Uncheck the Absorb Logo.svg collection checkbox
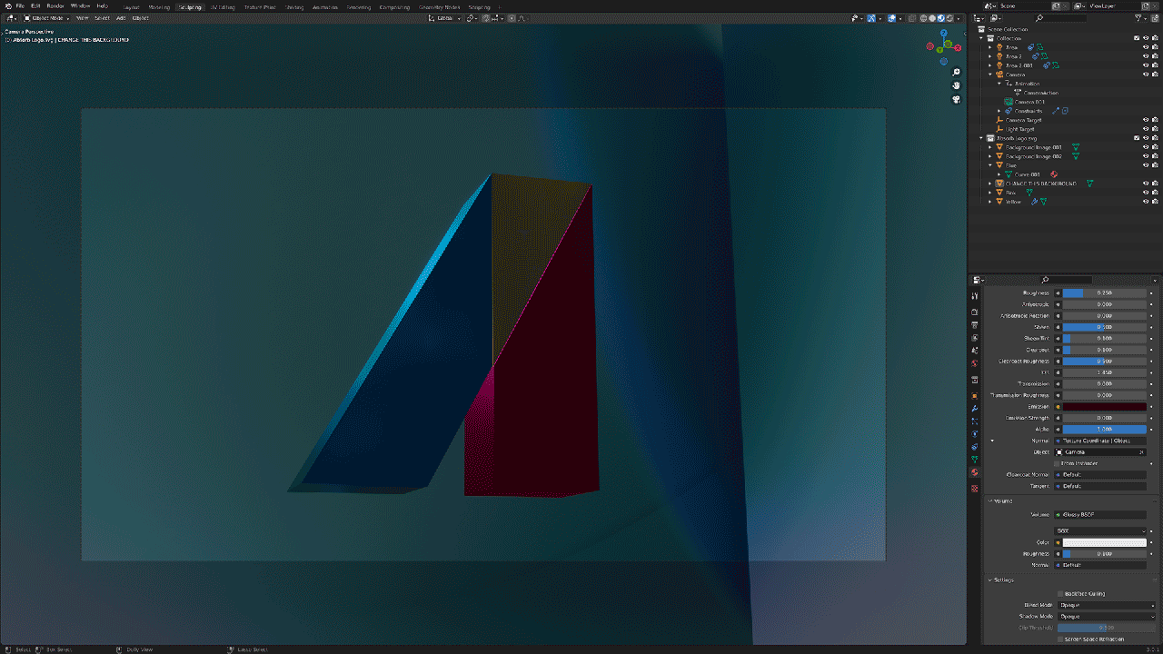This screenshot has height=654, width=1163. [x=1137, y=138]
